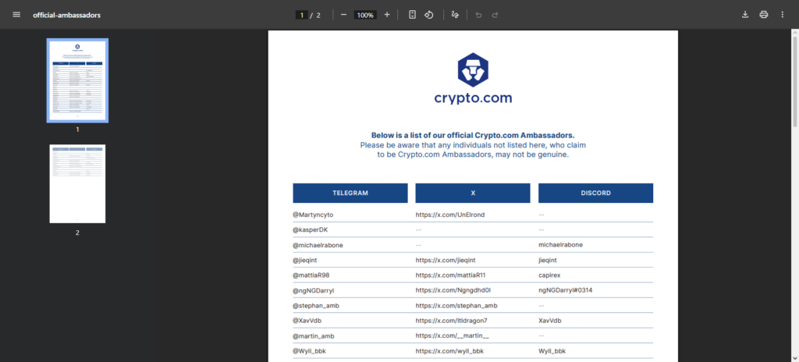The image size is (799, 362).
Task: Open the https://x.com/Ngngdhd0l link
Action: click(453, 290)
